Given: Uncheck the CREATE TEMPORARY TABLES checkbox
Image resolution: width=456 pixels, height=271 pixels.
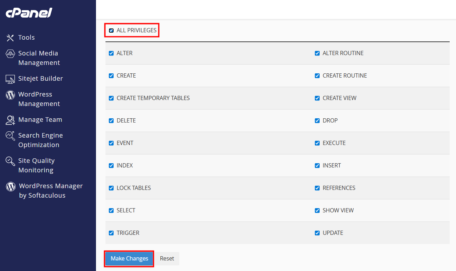Looking at the screenshot, I should click(111, 98).
